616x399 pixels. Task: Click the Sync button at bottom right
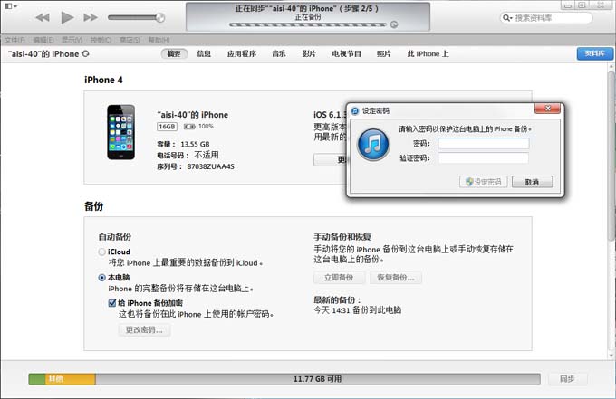[567, 379]
